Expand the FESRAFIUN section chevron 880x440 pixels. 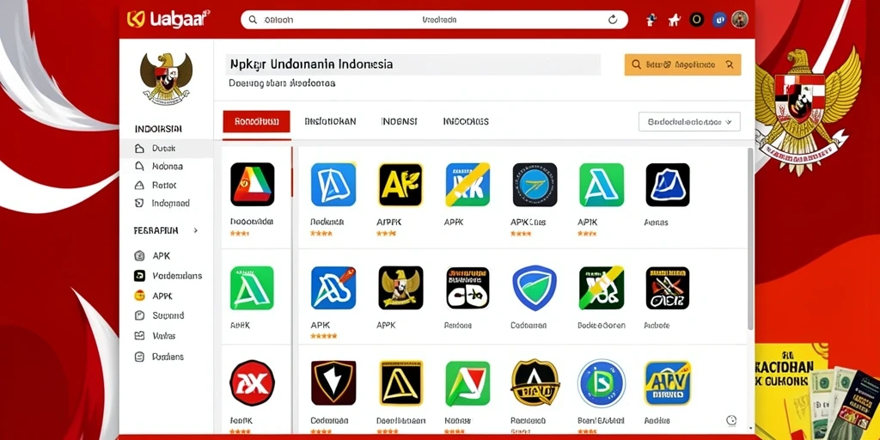[195, 230]
